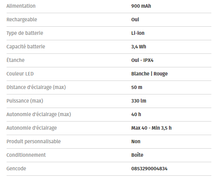Click Distance d'éclairage (max) label
This screenshot has height=180, width=216.
coord(36,87)
